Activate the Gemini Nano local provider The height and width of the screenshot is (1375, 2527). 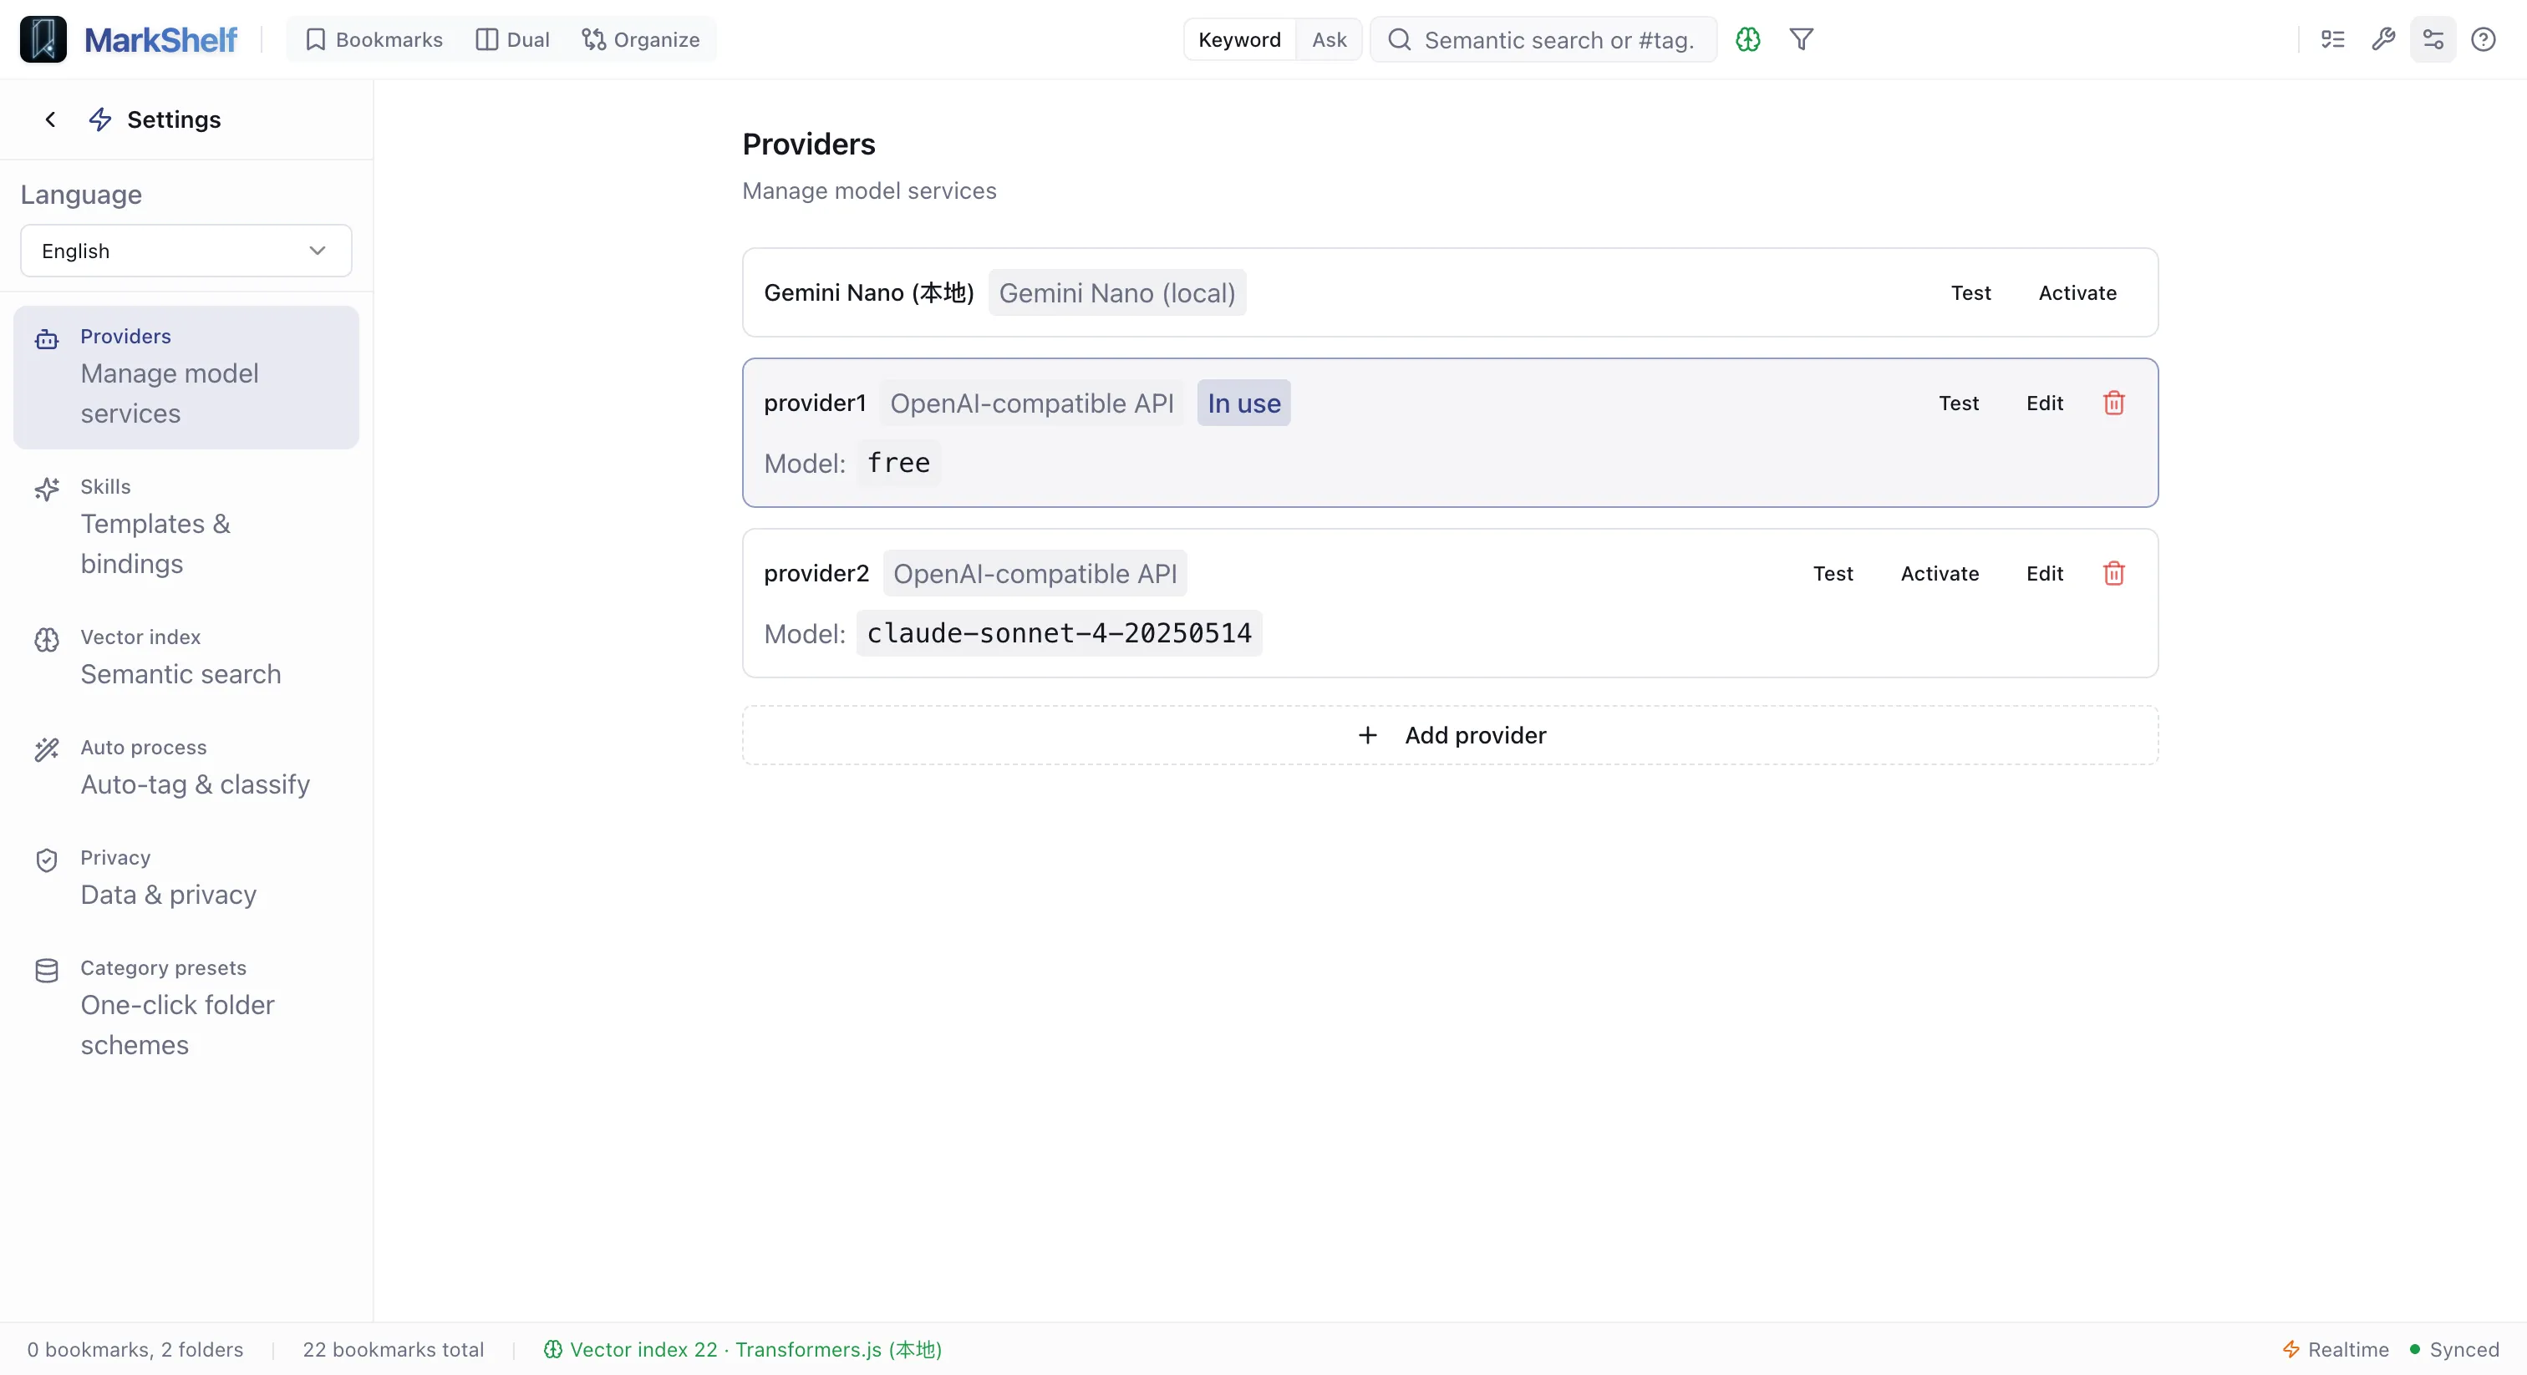click(2077, 292)
